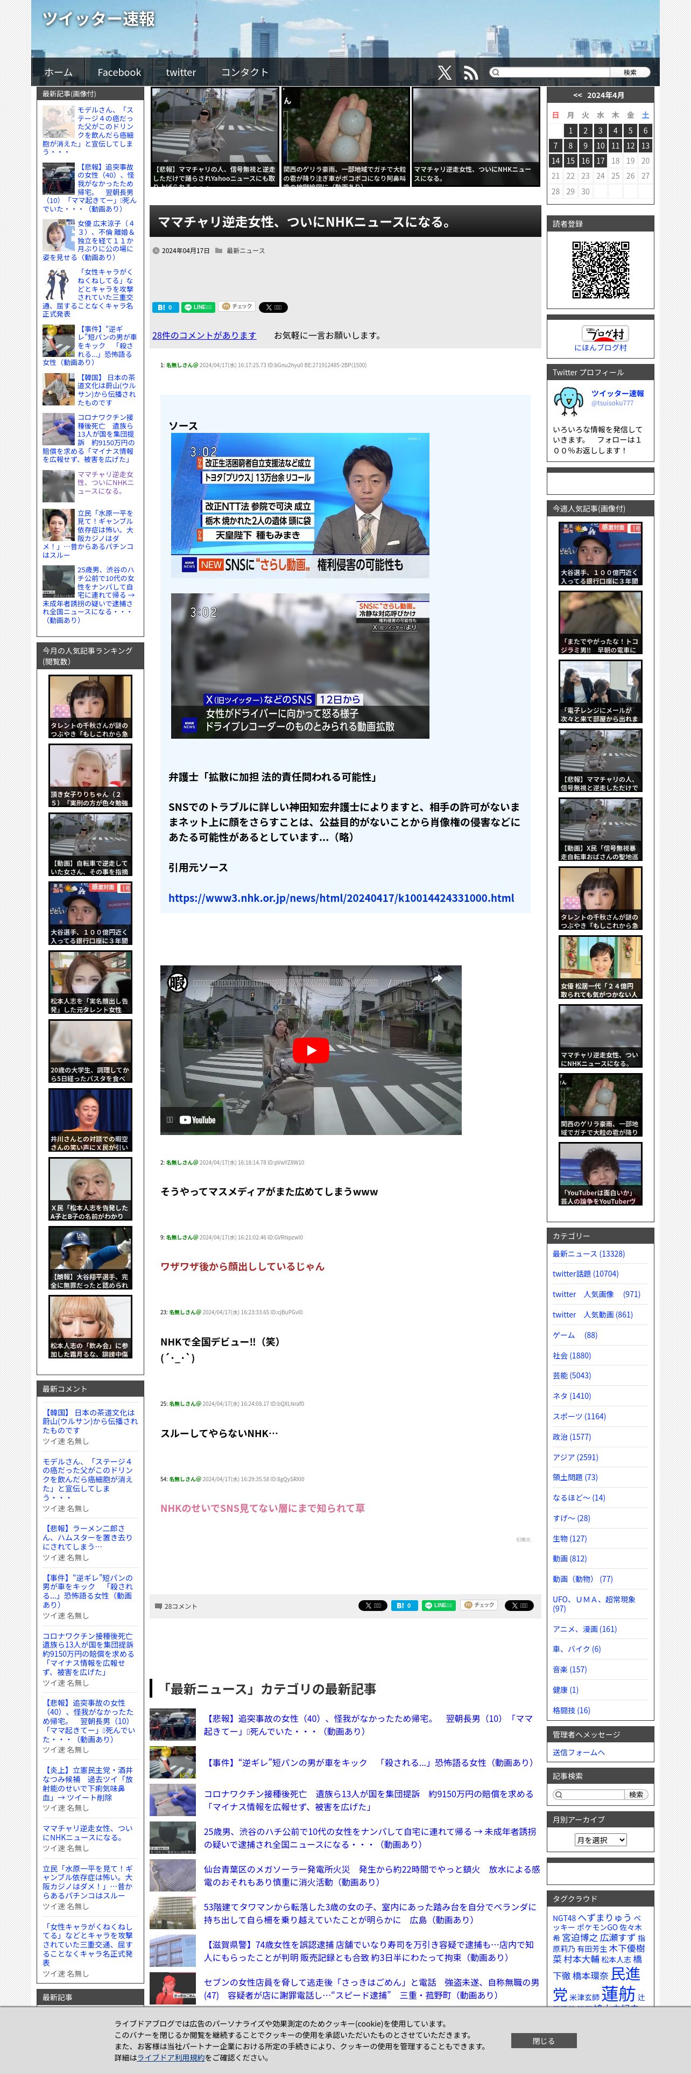Open the コンタクト menu item
691x2074 pixels.
point(244,73)
